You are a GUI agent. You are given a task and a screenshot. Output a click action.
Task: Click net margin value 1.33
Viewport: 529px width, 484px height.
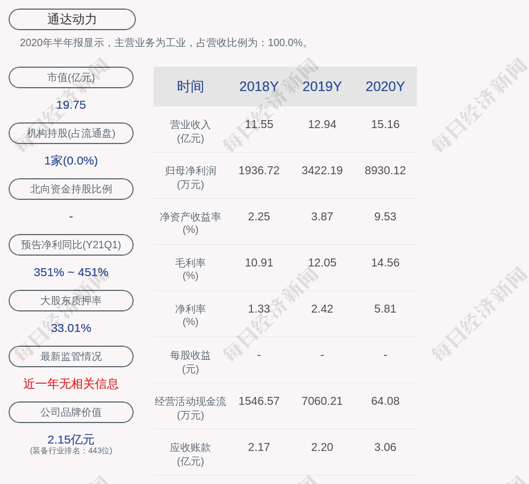(x=259, y=309)
